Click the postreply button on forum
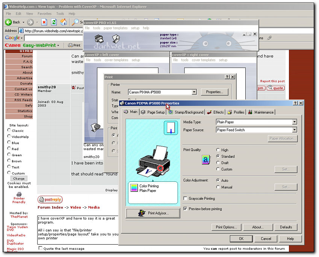 (50, 199)
